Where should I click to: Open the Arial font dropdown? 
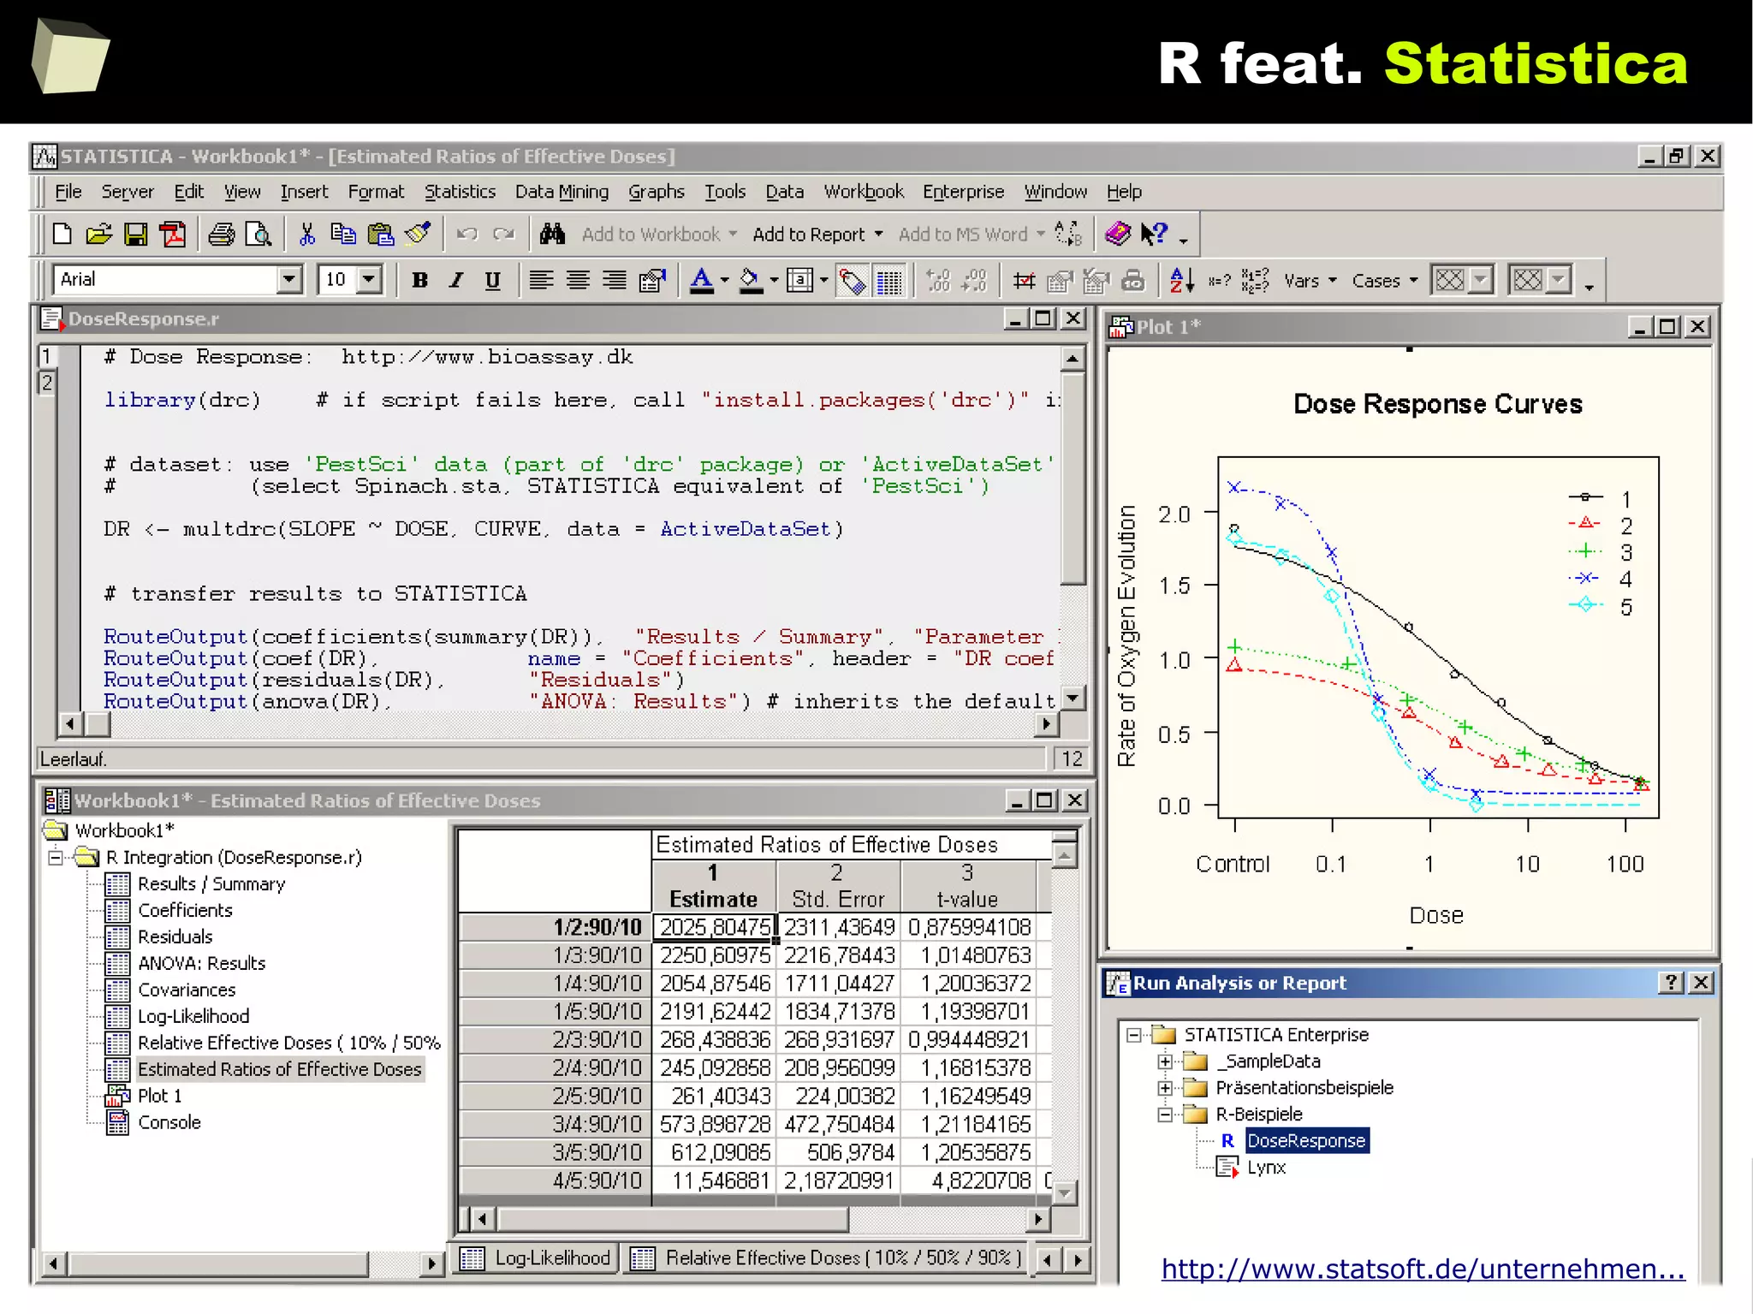click(x=289, y=279)
